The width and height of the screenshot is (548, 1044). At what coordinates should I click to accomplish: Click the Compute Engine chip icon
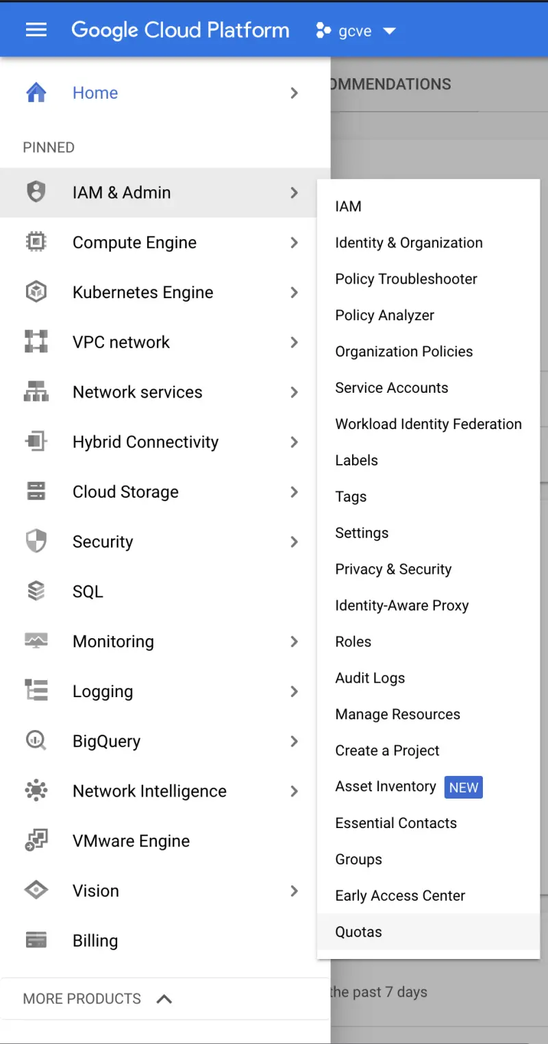(36, 243)
